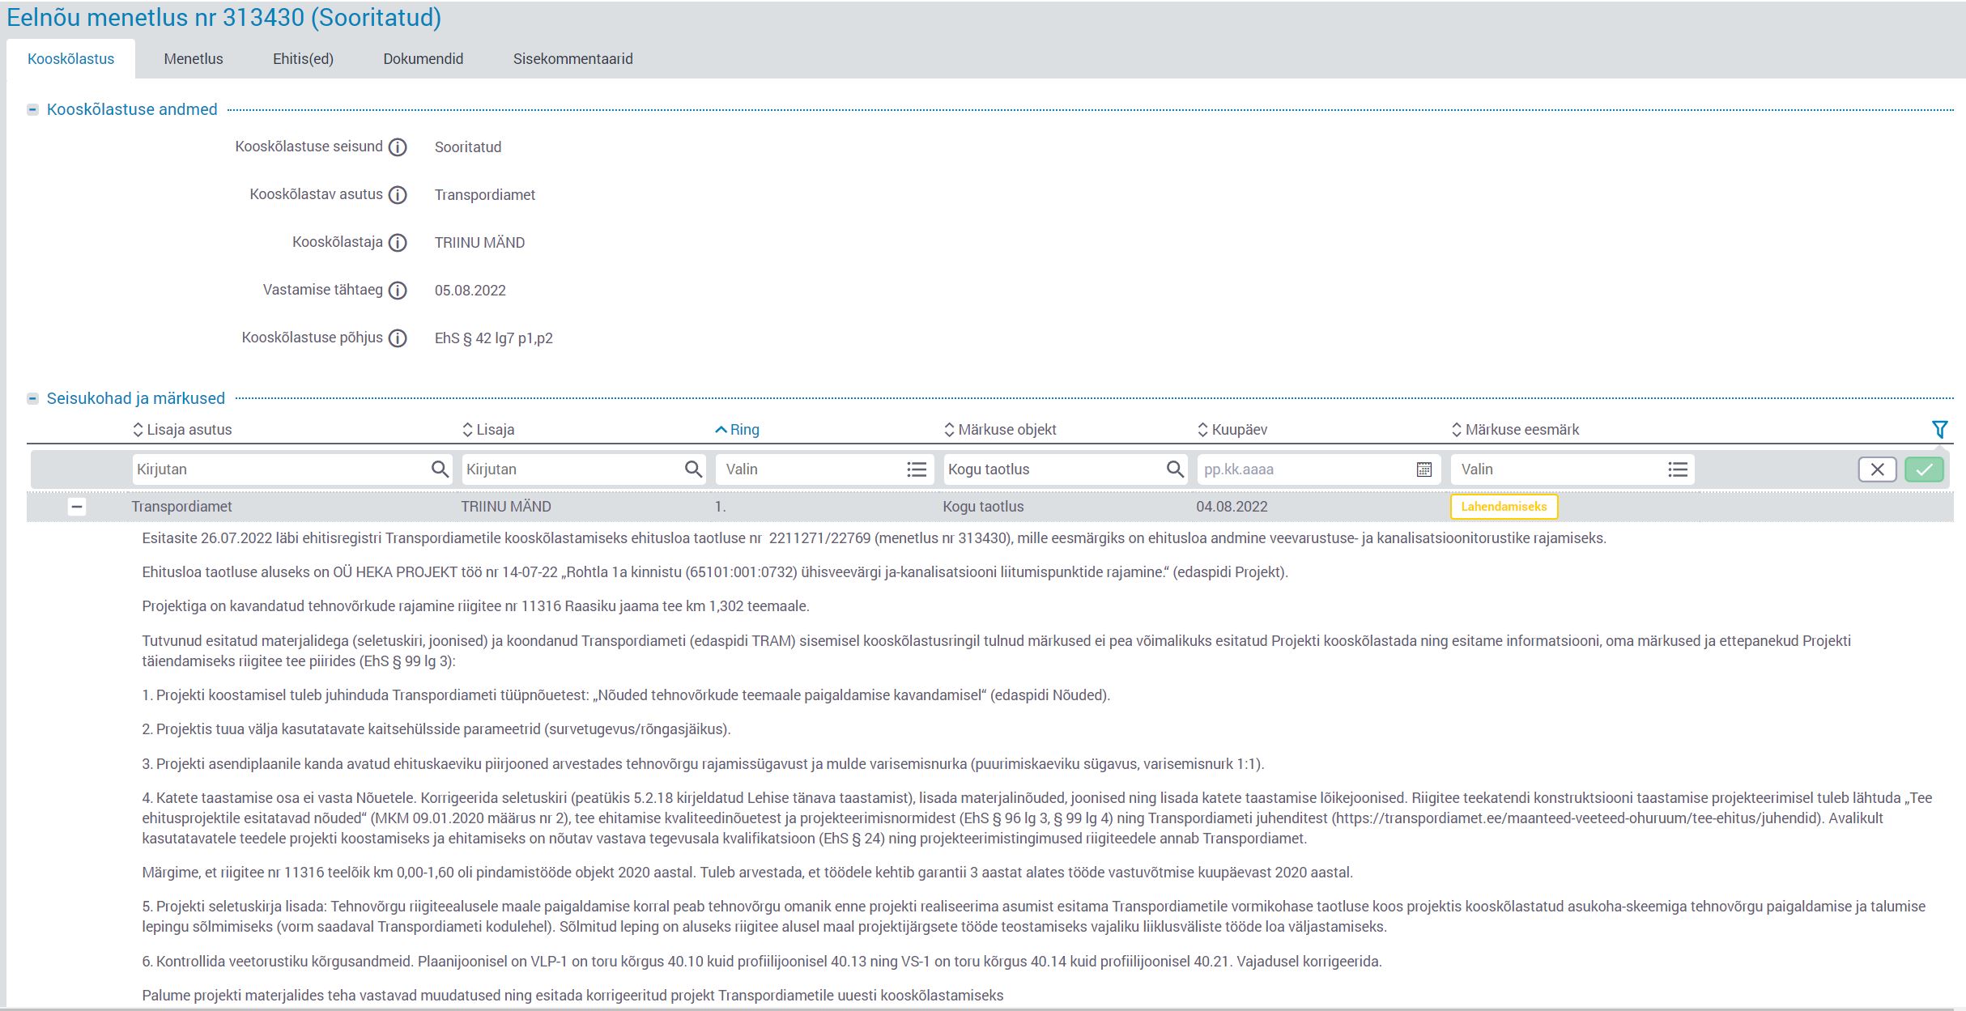
Task: Select TRIINU MÄND in comment row
Action: pos(506,507)
